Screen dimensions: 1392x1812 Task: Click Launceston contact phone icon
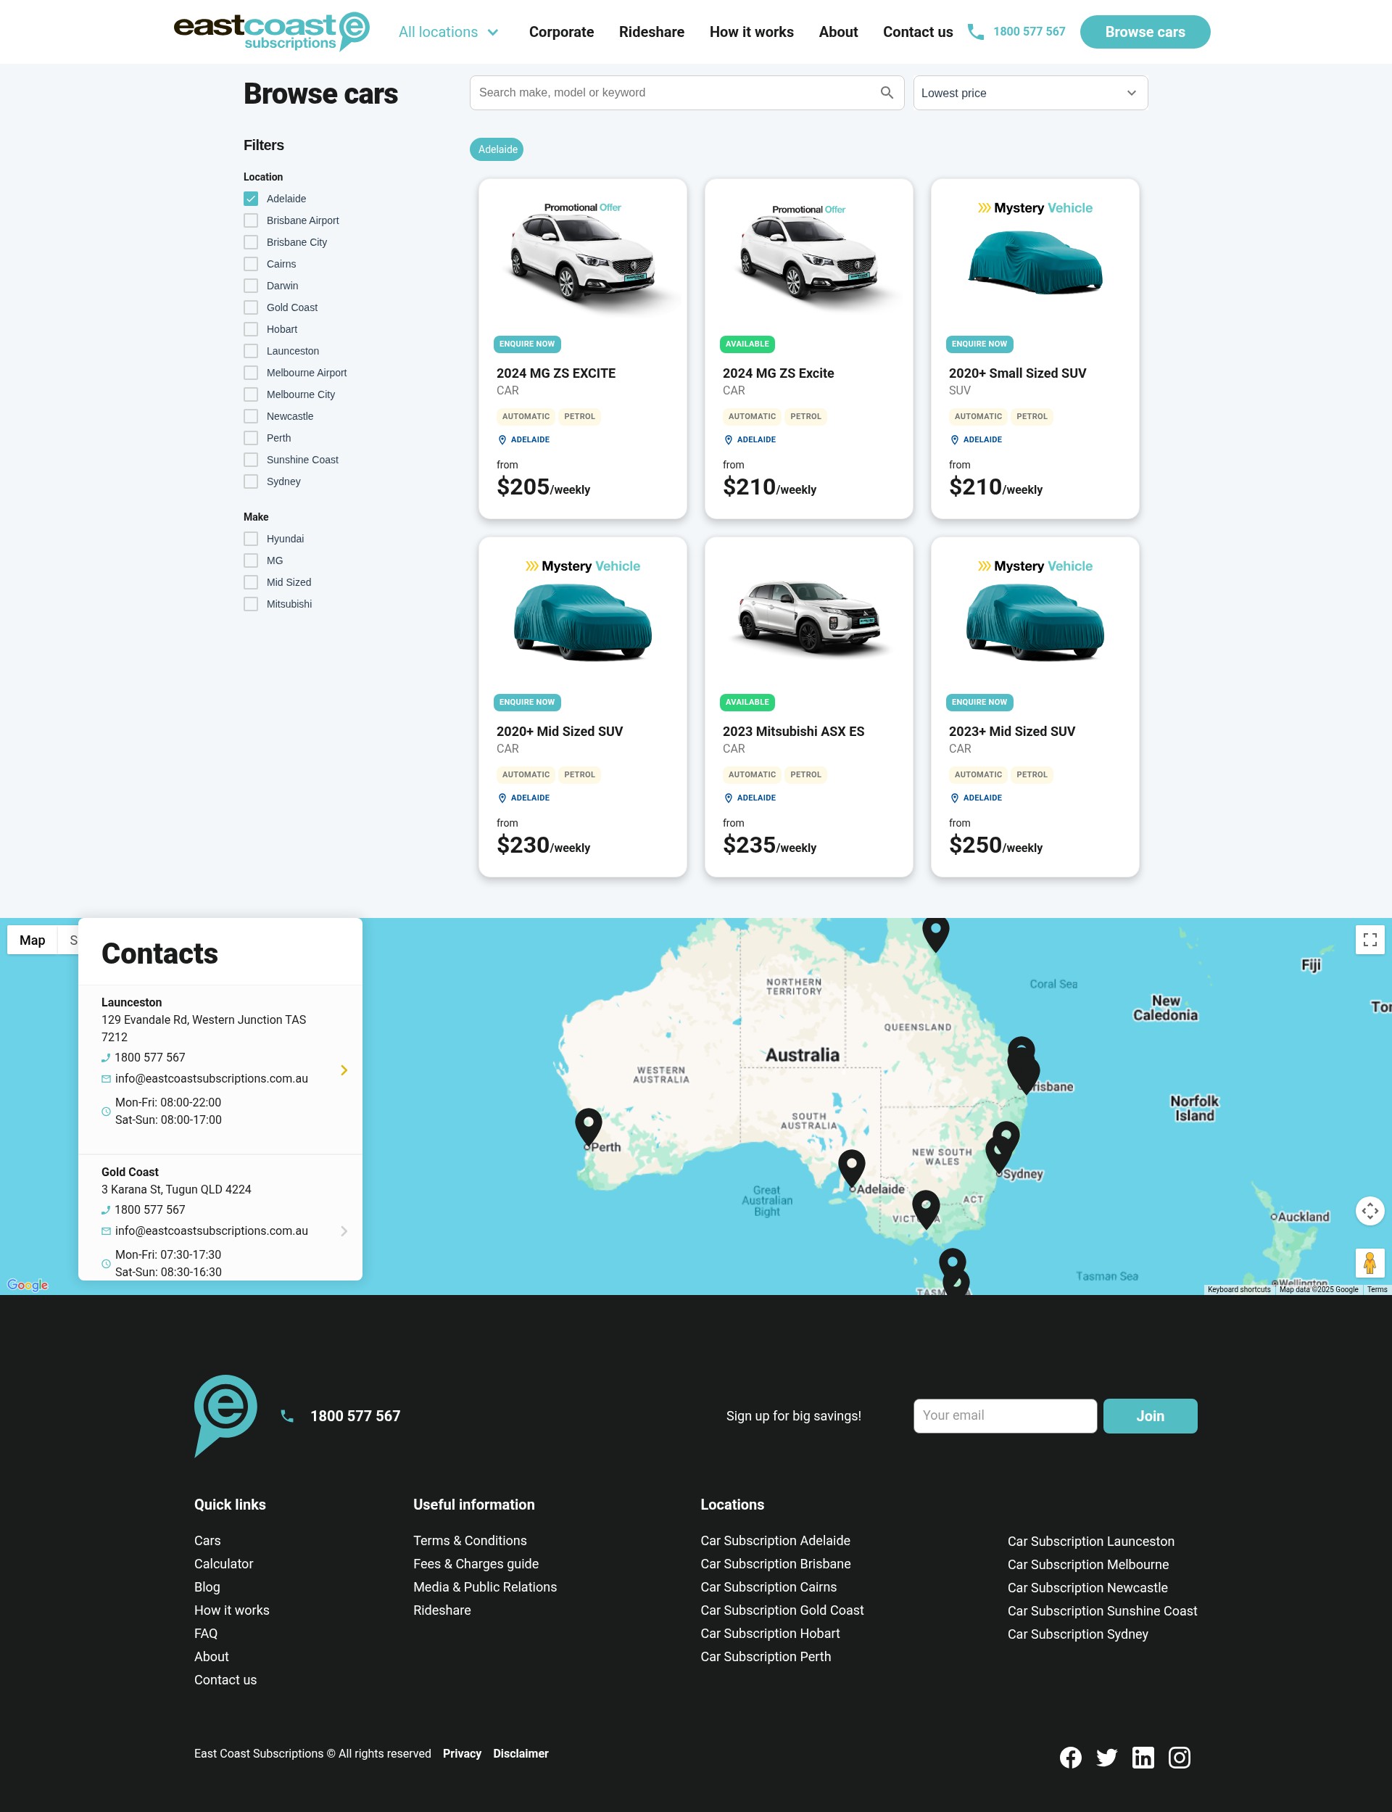(x=106, y=1058)
